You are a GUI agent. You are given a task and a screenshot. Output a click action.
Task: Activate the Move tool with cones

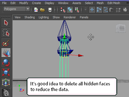6,53
